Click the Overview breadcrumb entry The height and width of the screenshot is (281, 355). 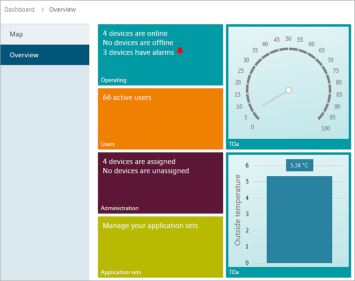[63, 10]
